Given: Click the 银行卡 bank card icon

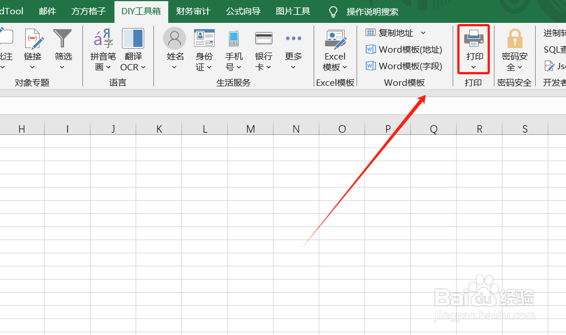Looking at the screenshot, I should (x=264, y=38).
